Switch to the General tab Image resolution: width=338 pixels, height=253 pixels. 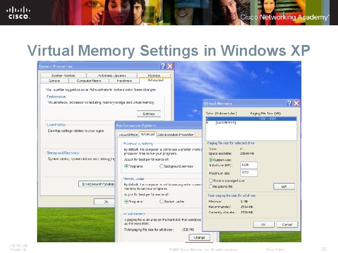(x=54, y=81)
